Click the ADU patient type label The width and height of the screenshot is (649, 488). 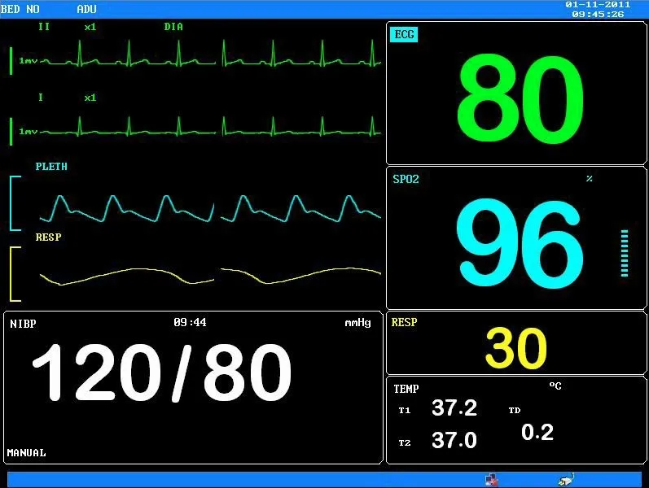click(x=86, y=9)
